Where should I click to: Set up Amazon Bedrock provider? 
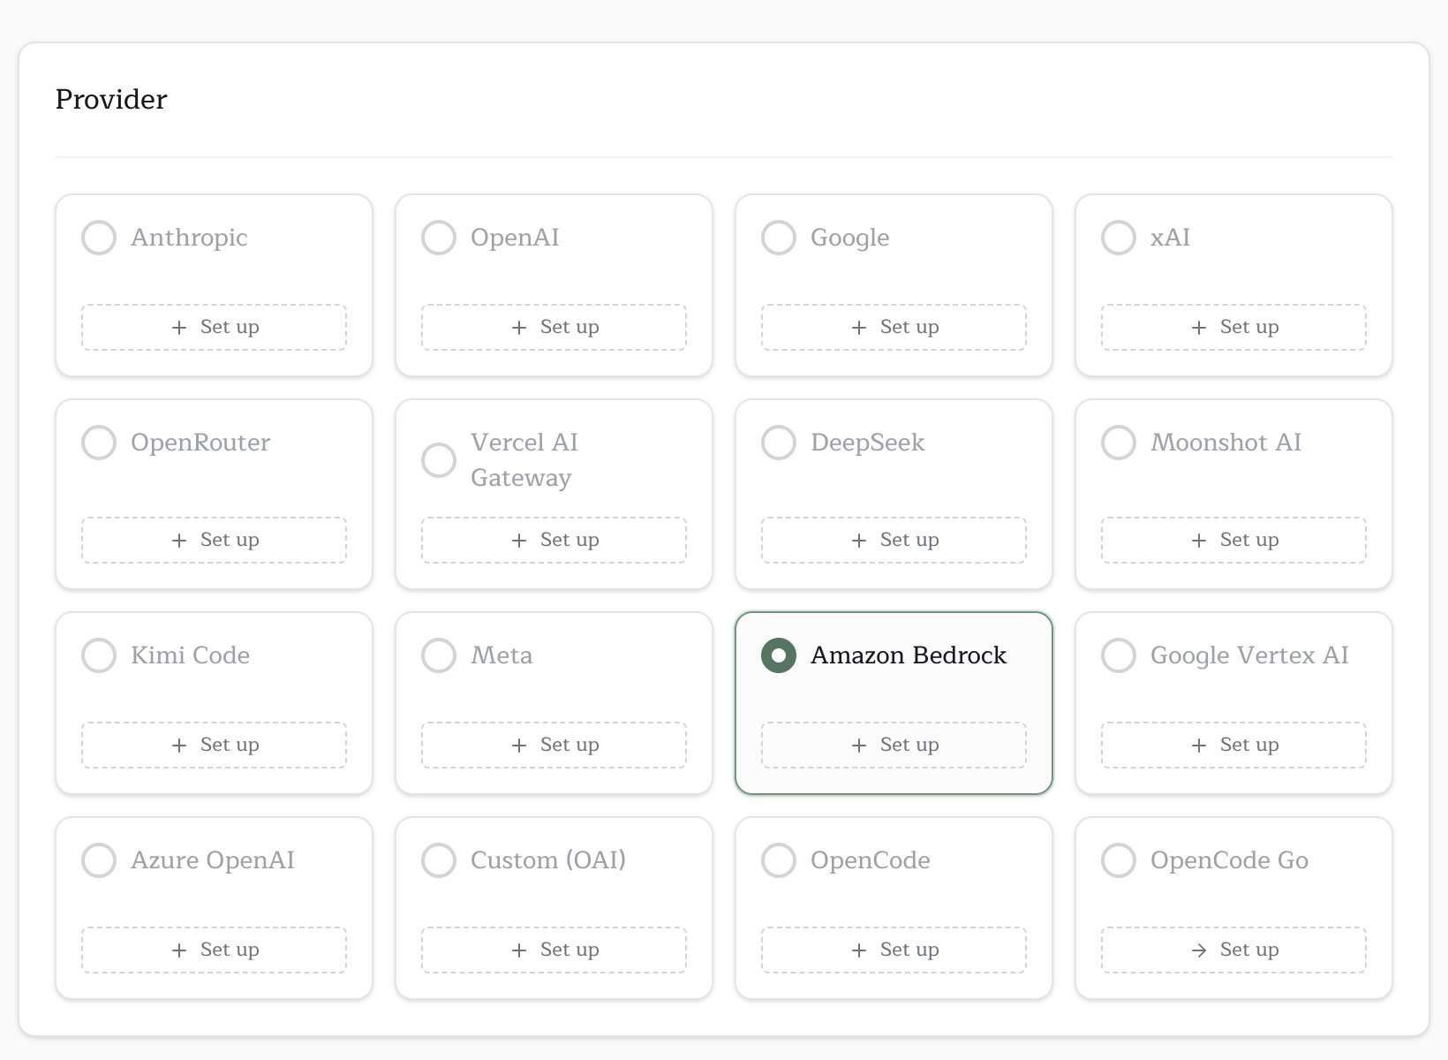pyautogui.click(x=894, y=746)
